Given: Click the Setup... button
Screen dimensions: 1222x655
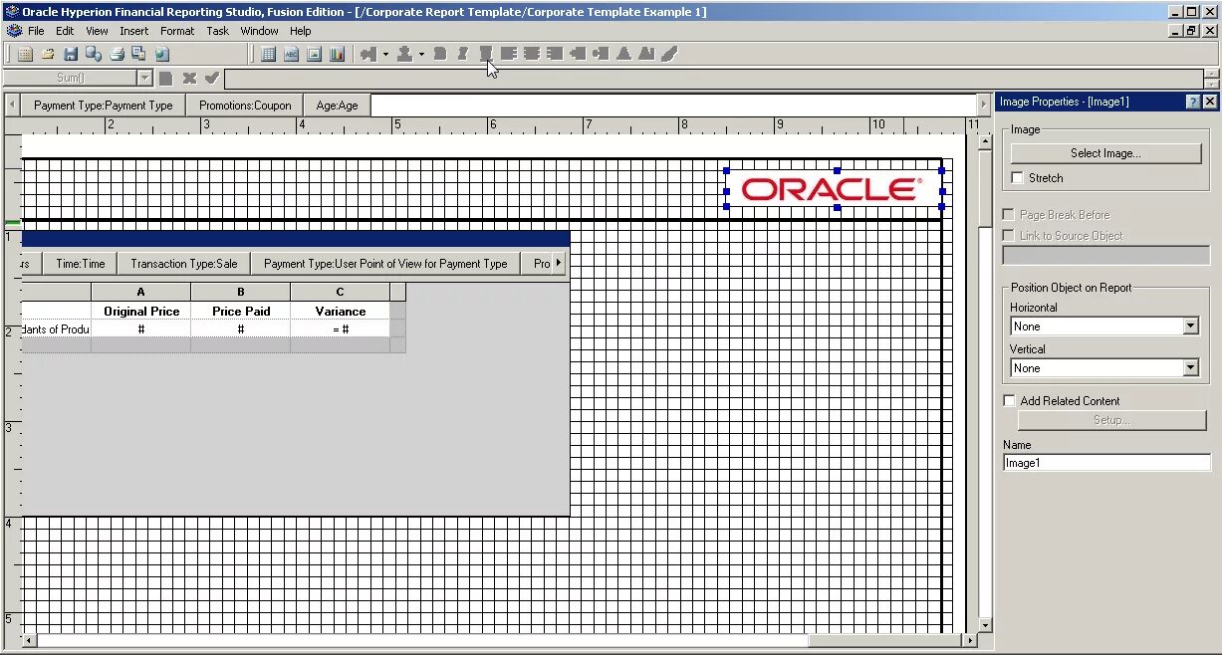Looking at the screenshot, I should (1110, 420).
